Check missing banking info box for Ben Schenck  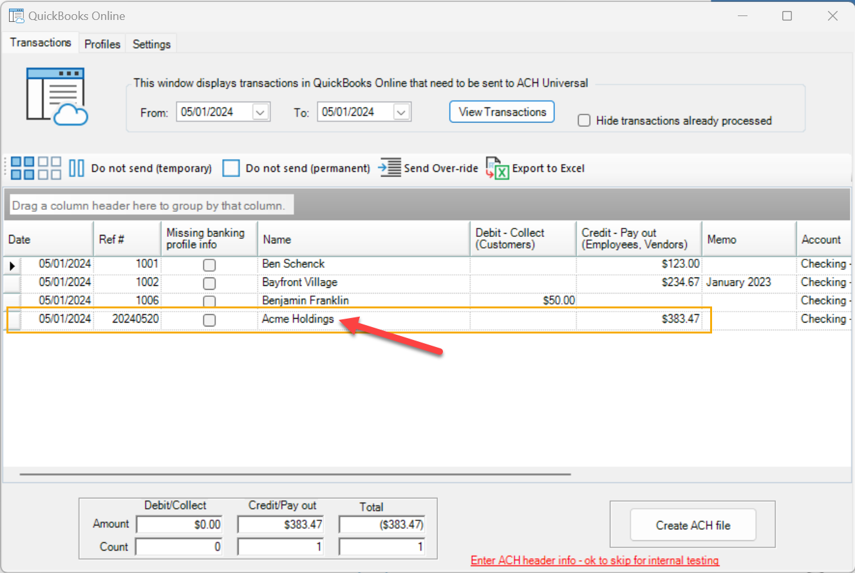click(x=209, y=265)
